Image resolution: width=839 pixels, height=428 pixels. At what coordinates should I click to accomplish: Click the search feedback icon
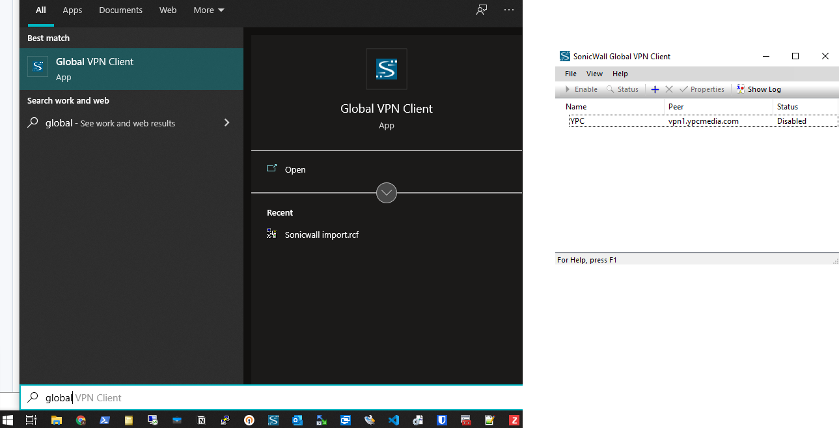[x=482, y=10]
